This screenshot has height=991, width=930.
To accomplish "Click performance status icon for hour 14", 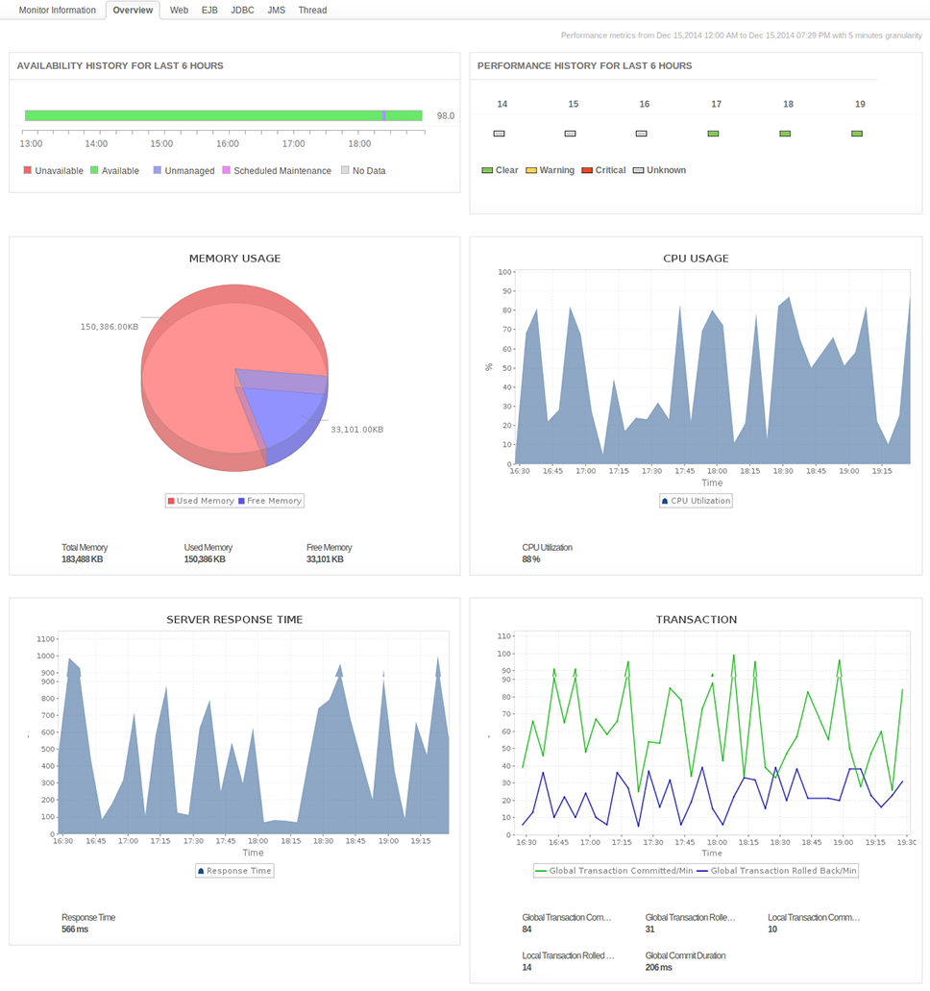I will click(499, 134).
